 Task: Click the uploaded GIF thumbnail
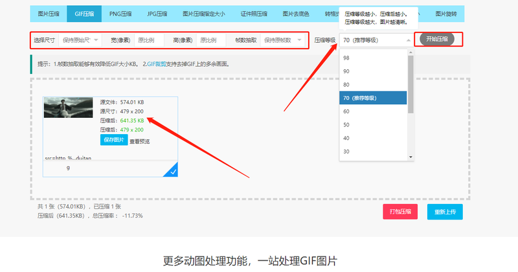(x=69, y=108)
